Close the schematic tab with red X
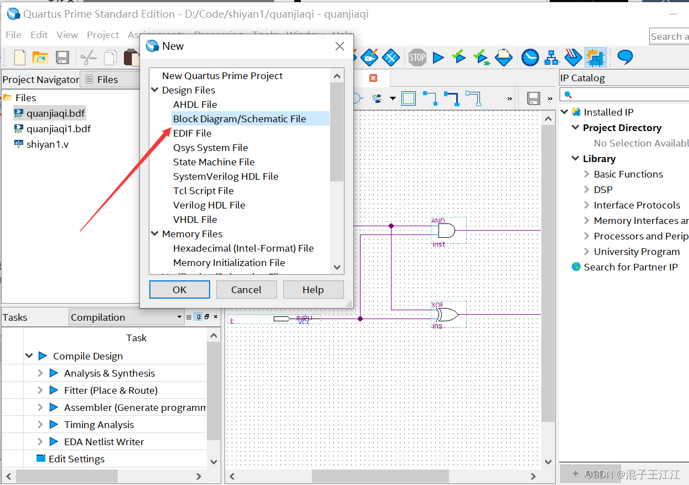689x485 pixels. pos(373,78)
